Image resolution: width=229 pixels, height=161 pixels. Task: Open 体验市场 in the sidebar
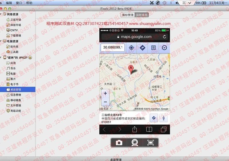tap(14, 25)
